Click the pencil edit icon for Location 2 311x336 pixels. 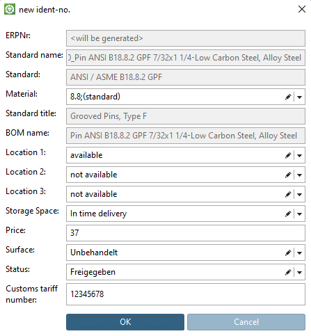click(x=288, y=175)
